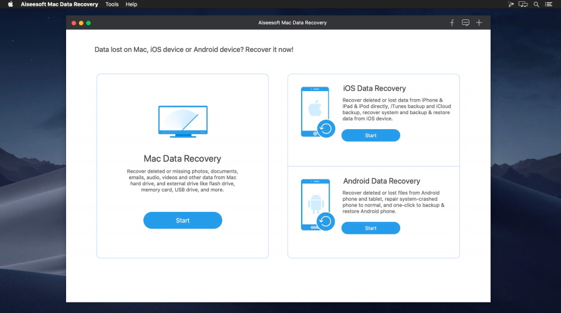The height and width of the screenshot is (313, 561).
Task: Click the Android phone robot icon
Action: (x=318, y=205)
